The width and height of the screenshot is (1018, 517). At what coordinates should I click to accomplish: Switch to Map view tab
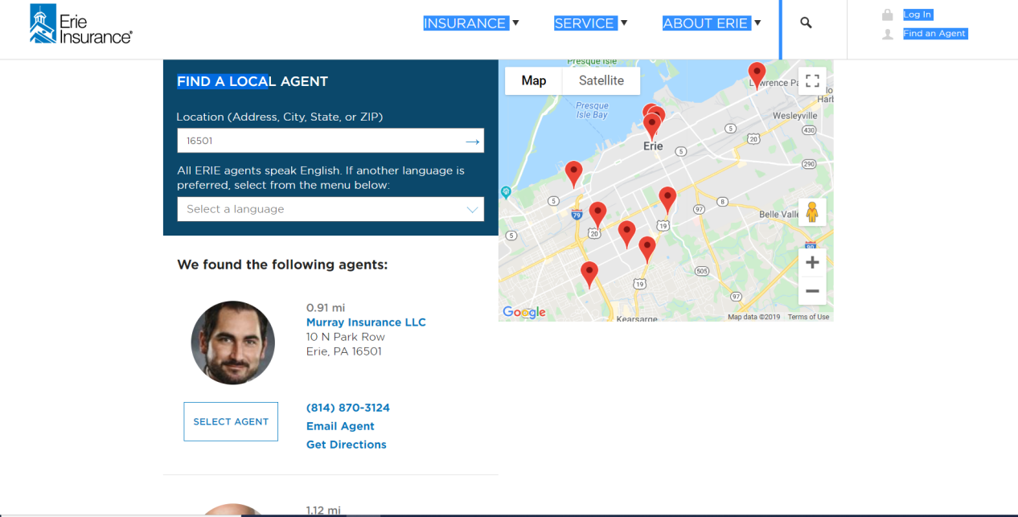pos(534,80)
